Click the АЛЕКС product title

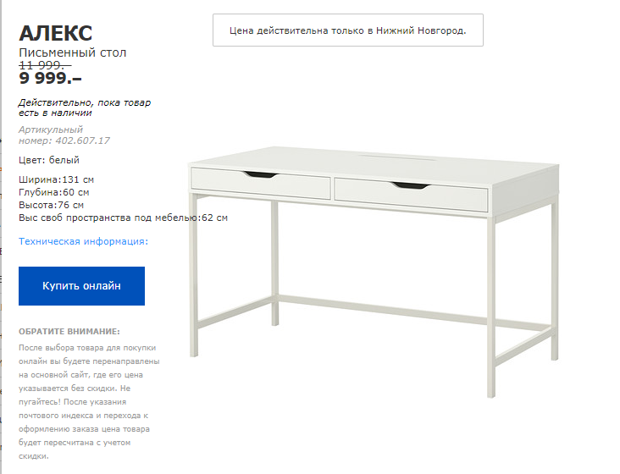pos(56,33)
